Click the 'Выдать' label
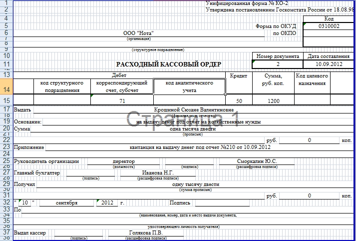The height and width of the screenshot is (241, 356). [22, 110]
